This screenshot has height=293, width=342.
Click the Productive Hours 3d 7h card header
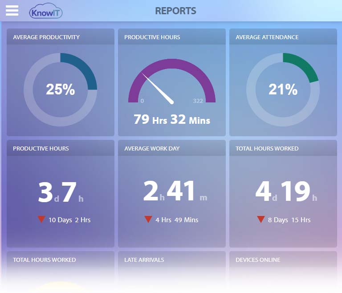61,148
